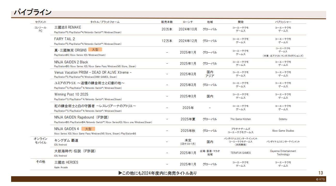
Task: Click the 大型 badge beside NINJA GAIDEN 4
Action: coord(88,129)
